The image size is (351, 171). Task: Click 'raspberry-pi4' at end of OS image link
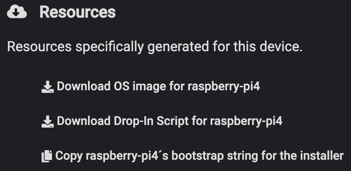pos(224,87)
